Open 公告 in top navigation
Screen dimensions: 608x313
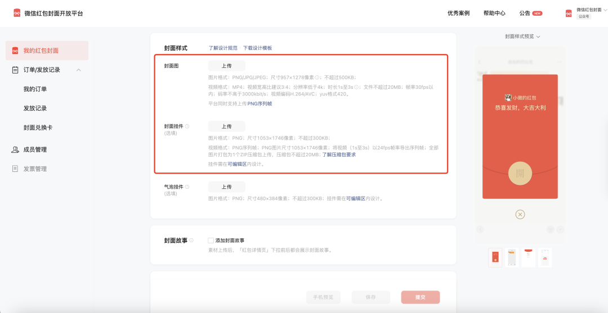click(525, 13)
